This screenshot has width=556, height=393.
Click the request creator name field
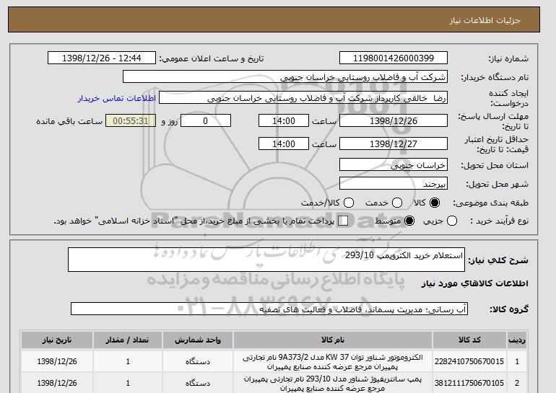(x=303, y=98)
